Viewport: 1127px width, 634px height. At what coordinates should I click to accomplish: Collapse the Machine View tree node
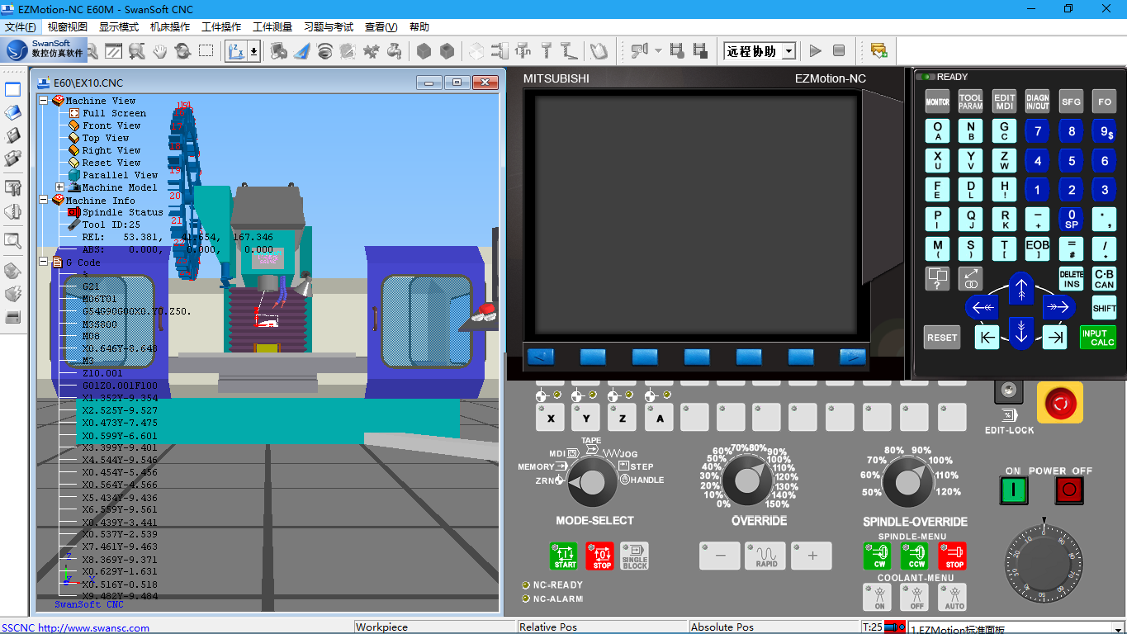pyautogui.click(x=44, y=101)
